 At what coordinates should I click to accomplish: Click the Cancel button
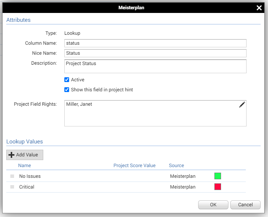(245, 205)
